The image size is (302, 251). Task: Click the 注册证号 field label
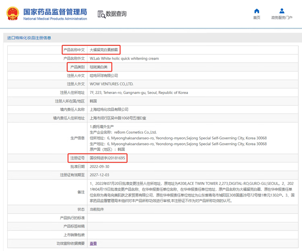pyautogui.click(x=77, y=158)
